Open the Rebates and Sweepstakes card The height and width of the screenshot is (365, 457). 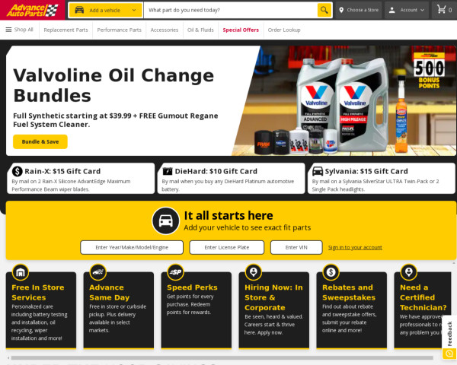pyautogui.click(x=351, y=310)
